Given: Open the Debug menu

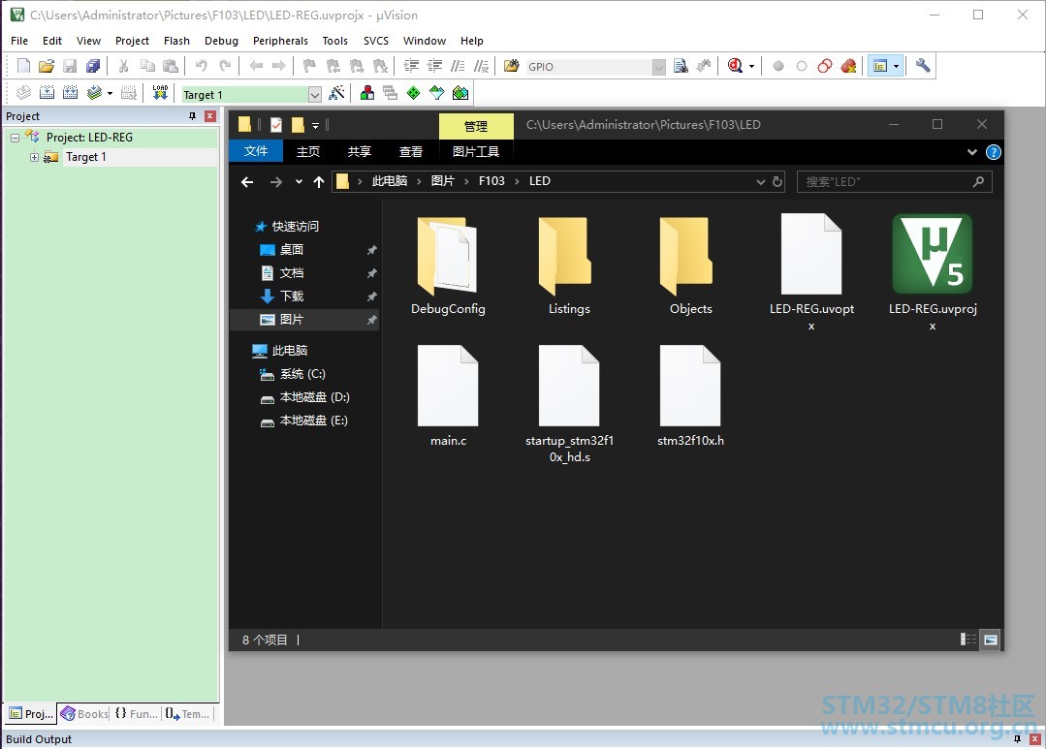Looking at the screenshot, I should pos(221,41).
